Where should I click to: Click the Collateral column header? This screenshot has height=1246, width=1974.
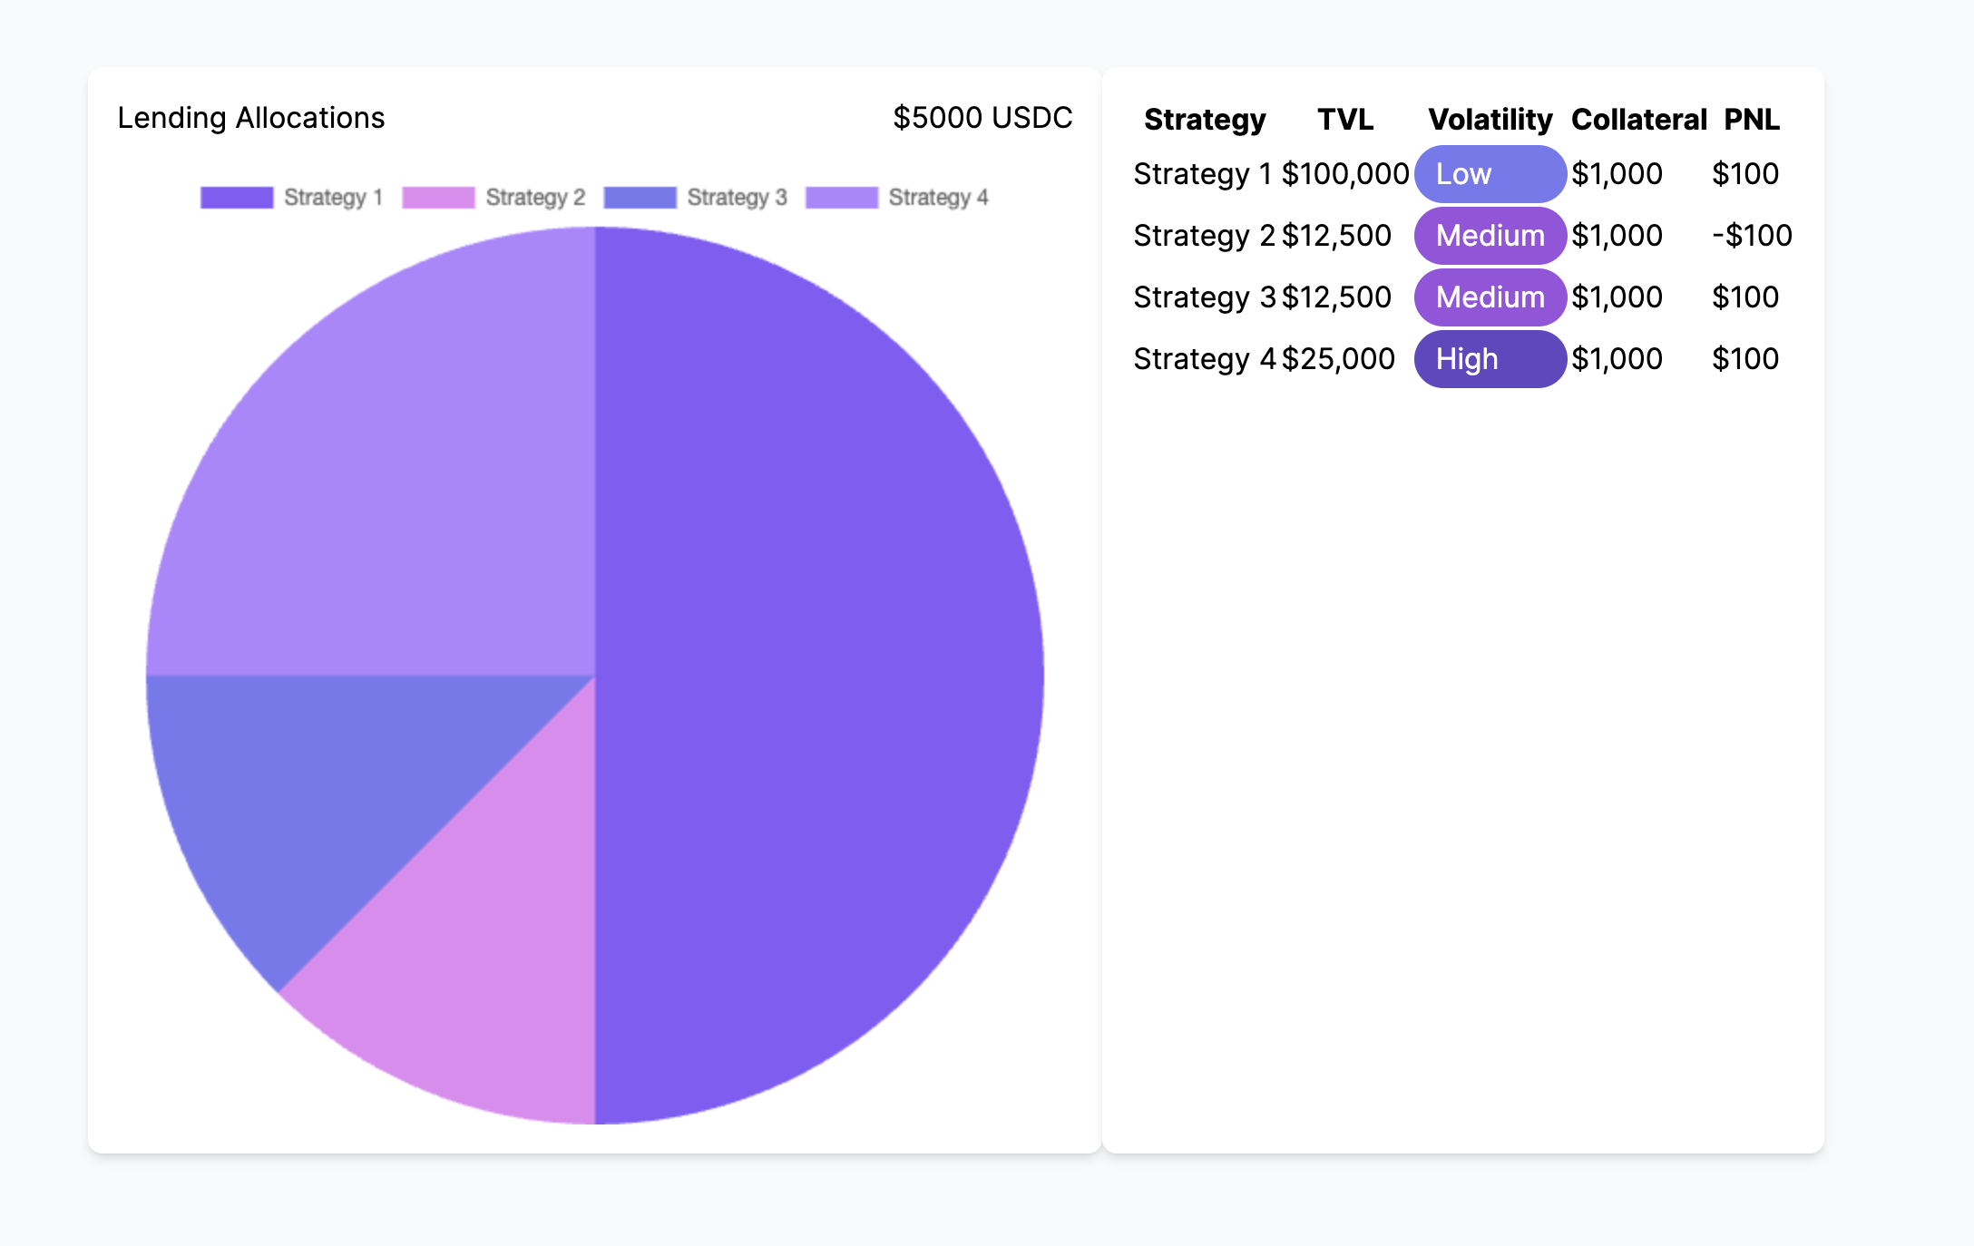(x=1638, y=120)
